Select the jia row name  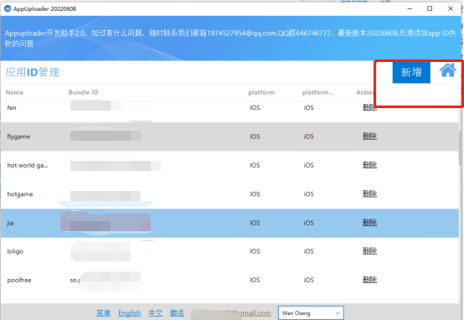[10, 223]
